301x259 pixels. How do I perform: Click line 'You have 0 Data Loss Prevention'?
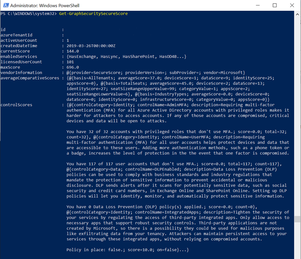point(162,207)
